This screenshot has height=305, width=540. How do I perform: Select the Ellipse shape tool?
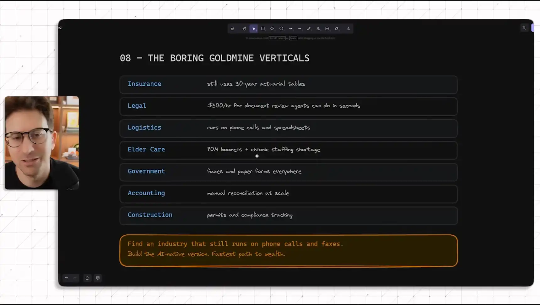pyautogui.click(x=281, y=29)
